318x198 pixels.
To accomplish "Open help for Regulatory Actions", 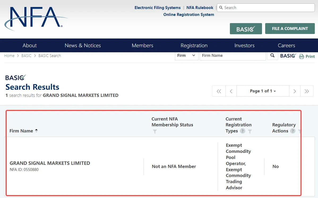I will pyautogui.click(x=293, y=131).
